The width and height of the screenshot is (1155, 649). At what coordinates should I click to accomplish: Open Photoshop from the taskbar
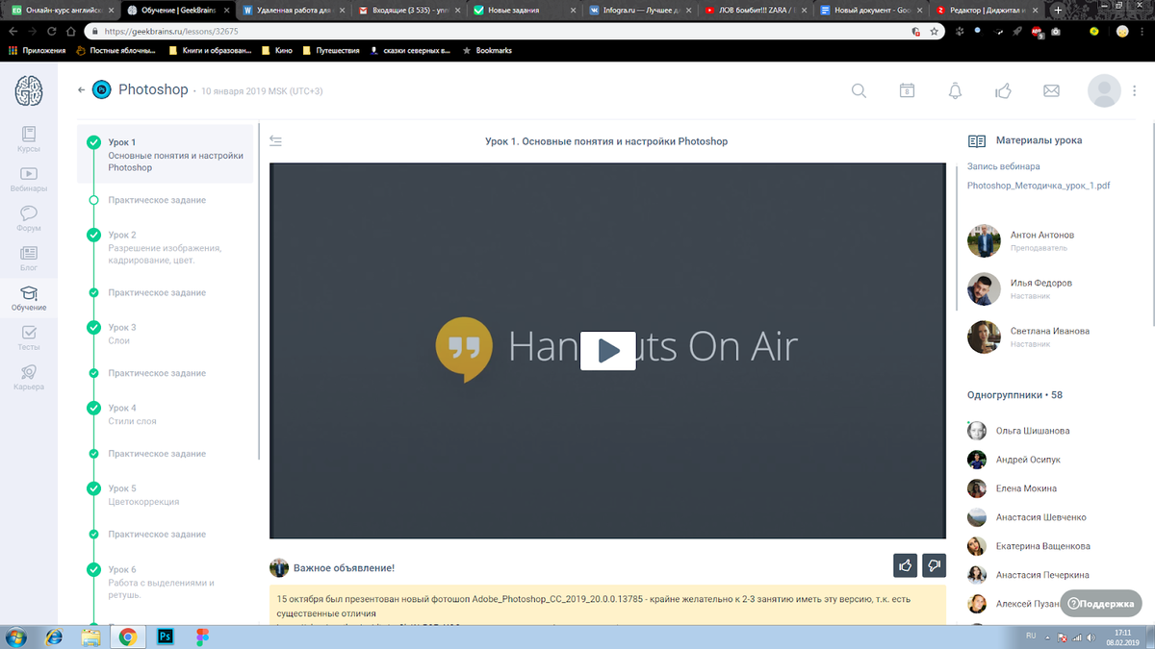[x=165, y=637]
